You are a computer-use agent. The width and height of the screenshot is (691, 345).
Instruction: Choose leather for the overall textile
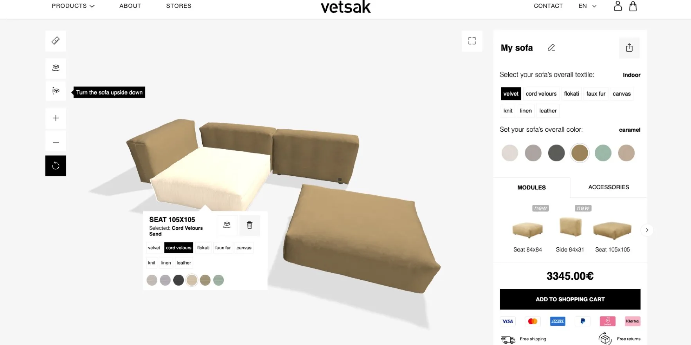[x=548, y=111]
